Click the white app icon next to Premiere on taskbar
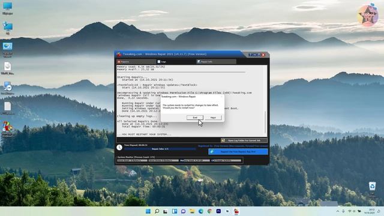This screenshot has height=216, width=384. coord(227,211)
